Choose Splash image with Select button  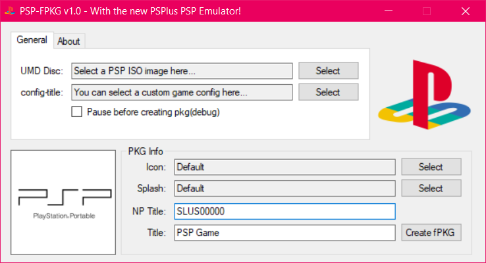coord(431,188)
